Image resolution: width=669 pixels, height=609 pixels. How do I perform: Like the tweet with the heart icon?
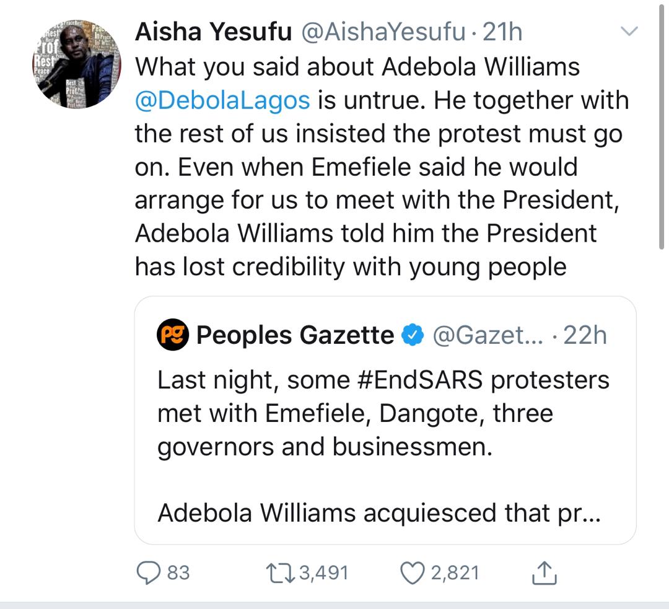(x=411, y=572)
